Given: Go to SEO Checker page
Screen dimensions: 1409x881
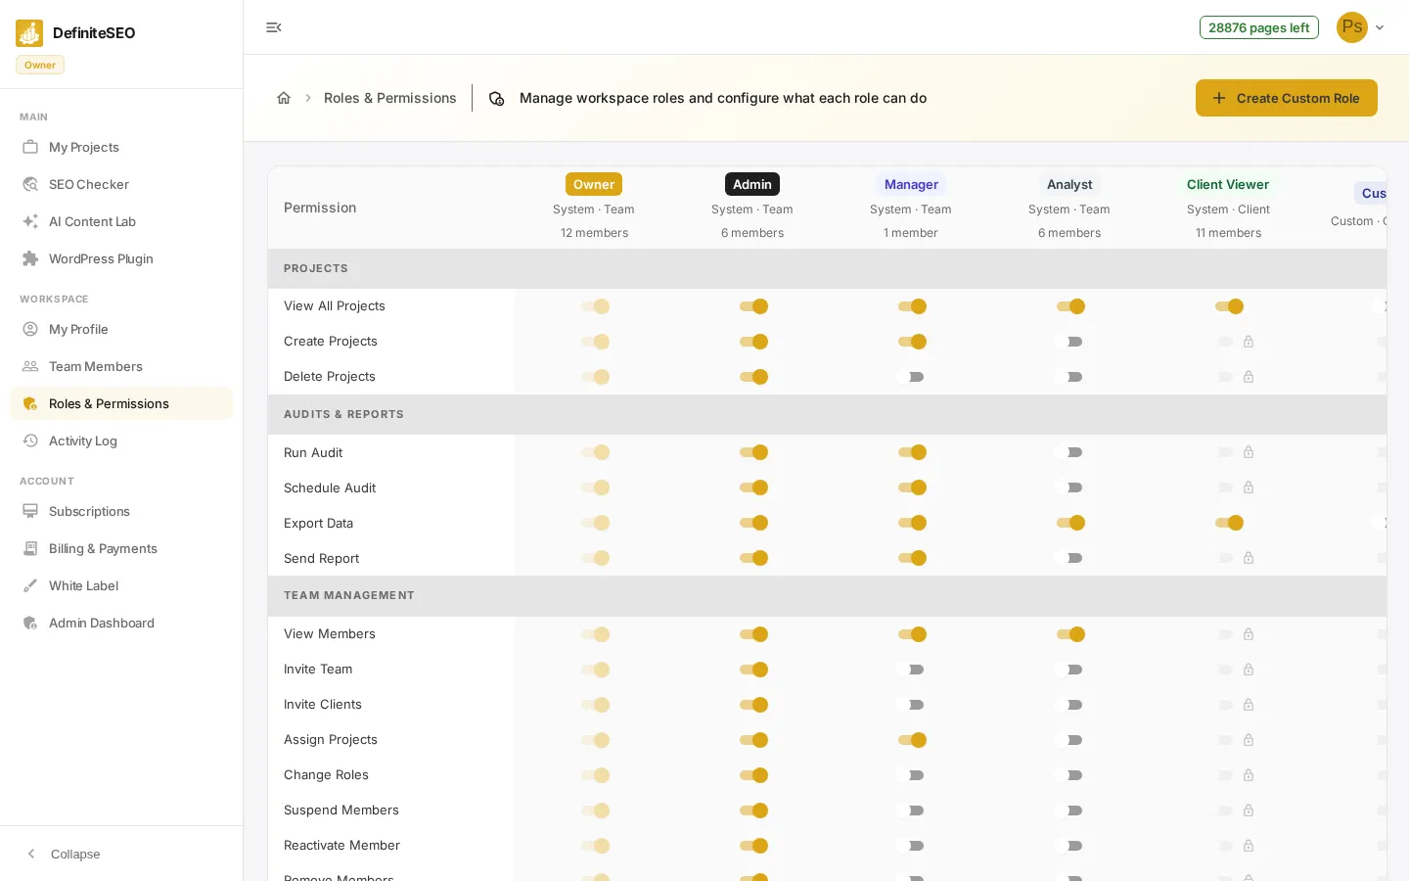Looking at the screenshot, I should (121, 184).
